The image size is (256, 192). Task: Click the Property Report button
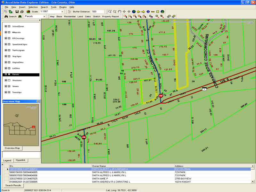pyautogui.click(x=110, y=17)
